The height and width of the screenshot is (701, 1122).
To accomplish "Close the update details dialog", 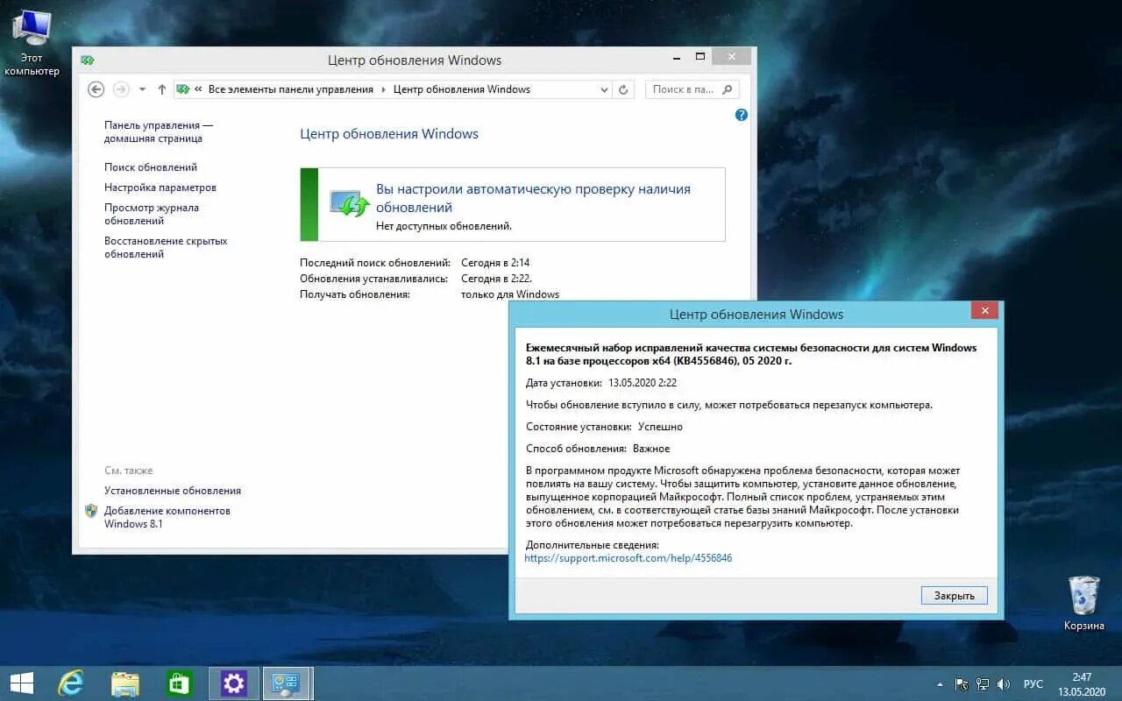I will point(984,311).
